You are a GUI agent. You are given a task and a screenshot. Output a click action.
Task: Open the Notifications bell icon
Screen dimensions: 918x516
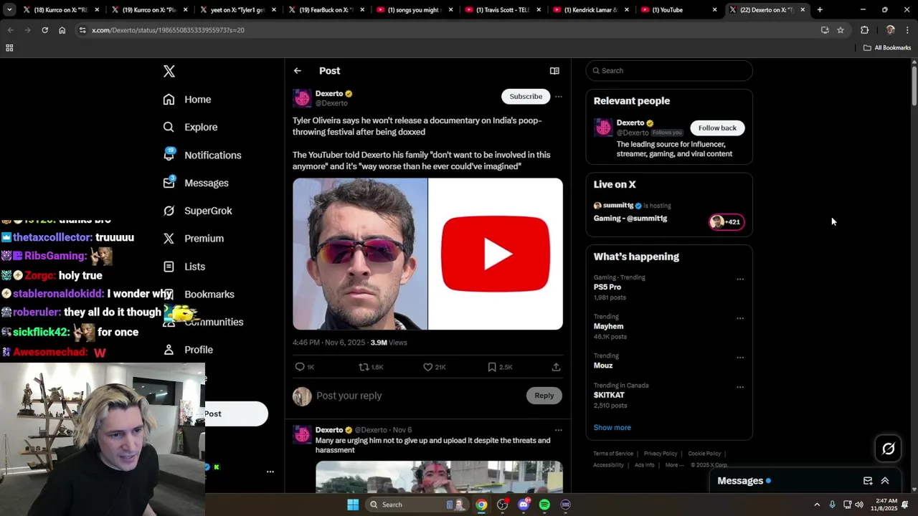pos(169,155)
